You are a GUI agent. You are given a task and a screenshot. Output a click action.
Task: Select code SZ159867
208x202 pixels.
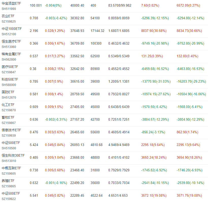(x=9, y=123)
